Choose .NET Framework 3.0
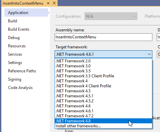This screenshot has width=160, height=132. pos(103,66)
